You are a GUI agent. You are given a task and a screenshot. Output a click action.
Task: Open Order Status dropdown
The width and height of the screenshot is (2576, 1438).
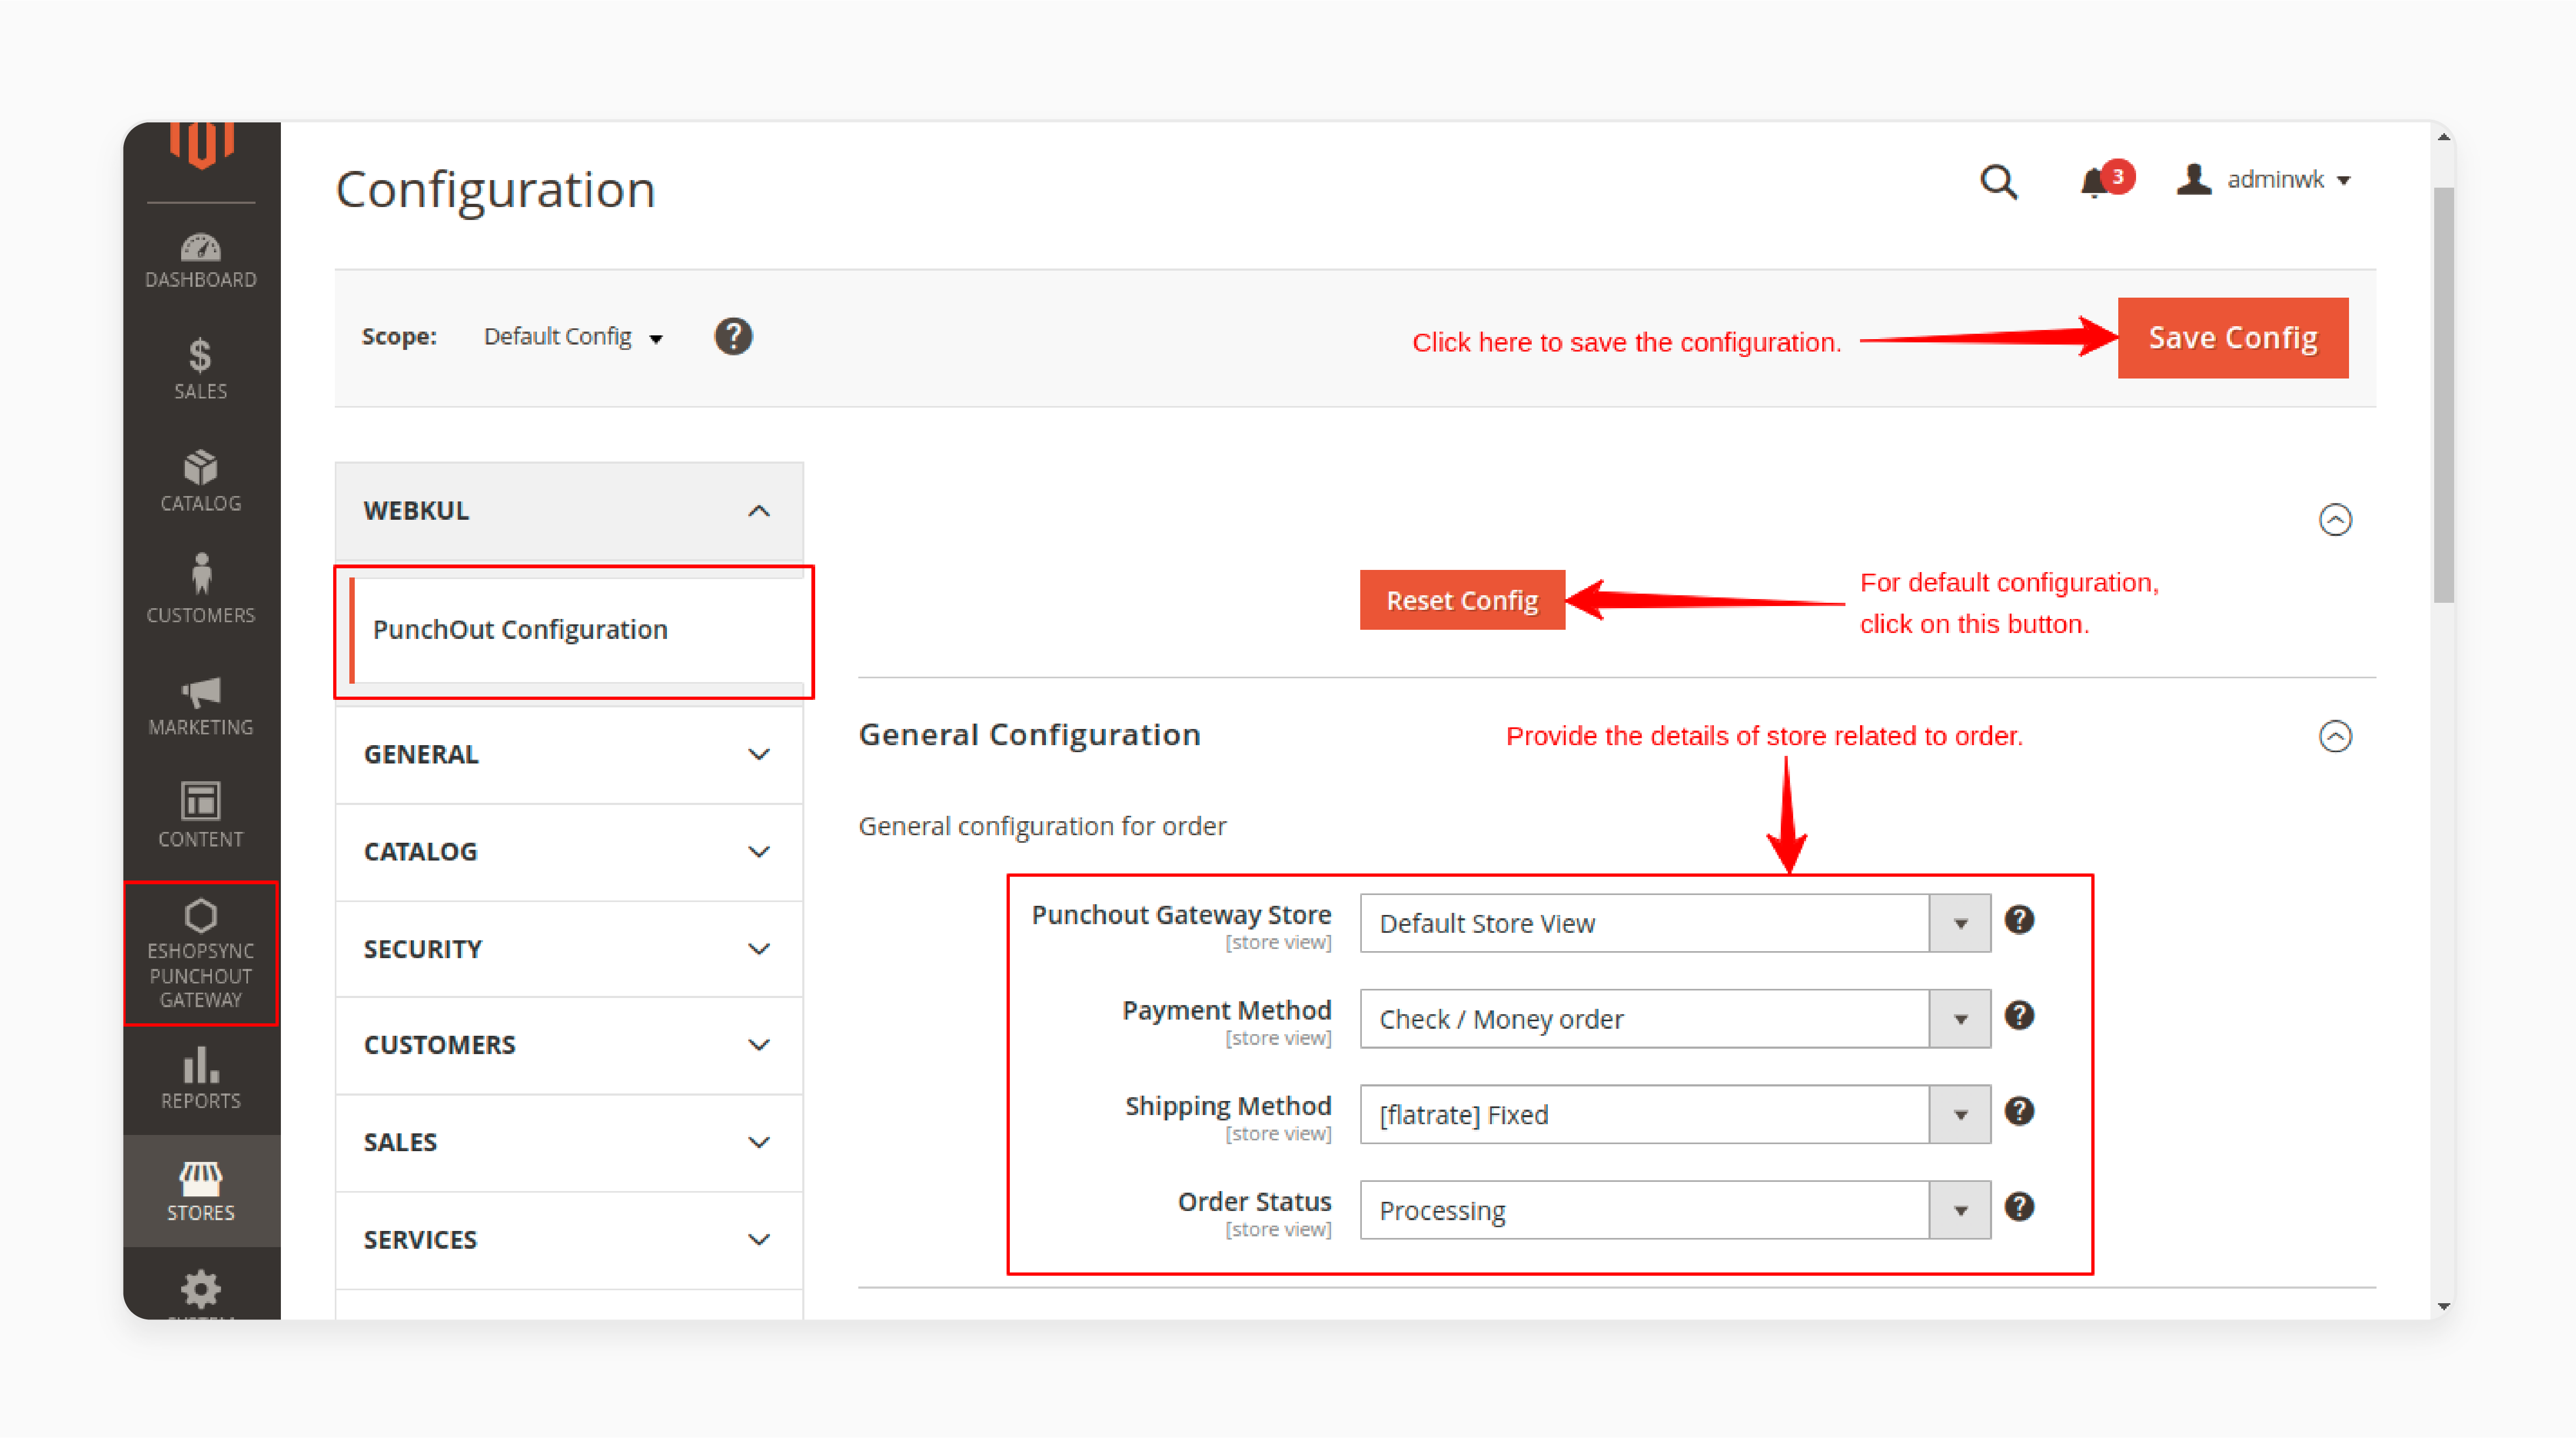coord(1675,1210)
